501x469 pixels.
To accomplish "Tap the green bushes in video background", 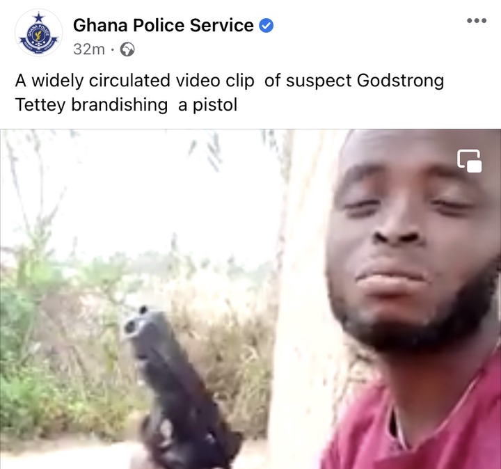I will pos(38,367).
